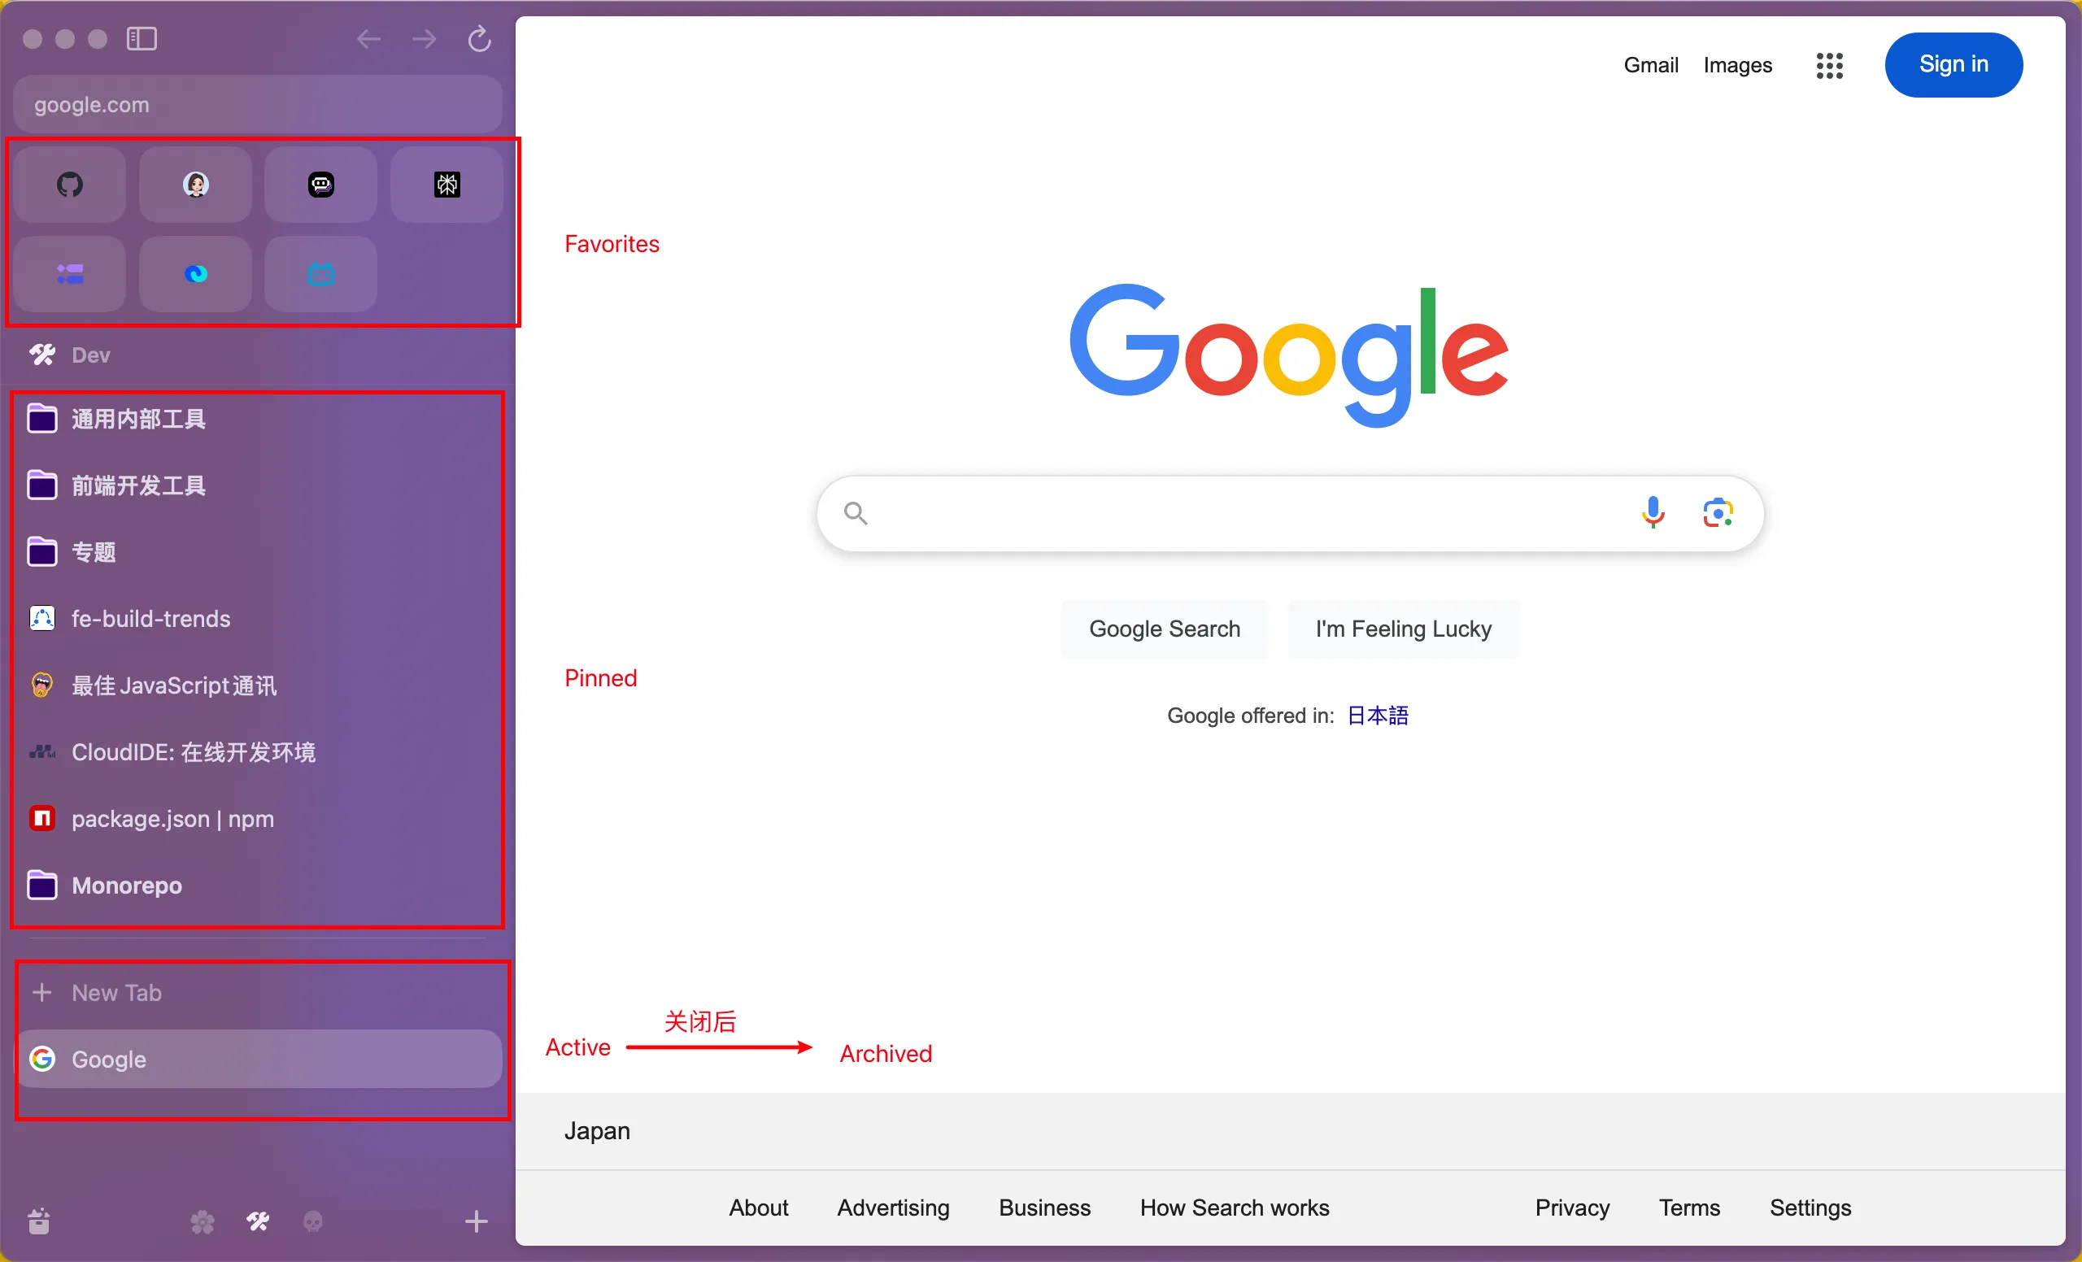Click the sidebar toggle icon
Image resolution: width=2082 pixels, height=1262 pixels.
(142, 39)
